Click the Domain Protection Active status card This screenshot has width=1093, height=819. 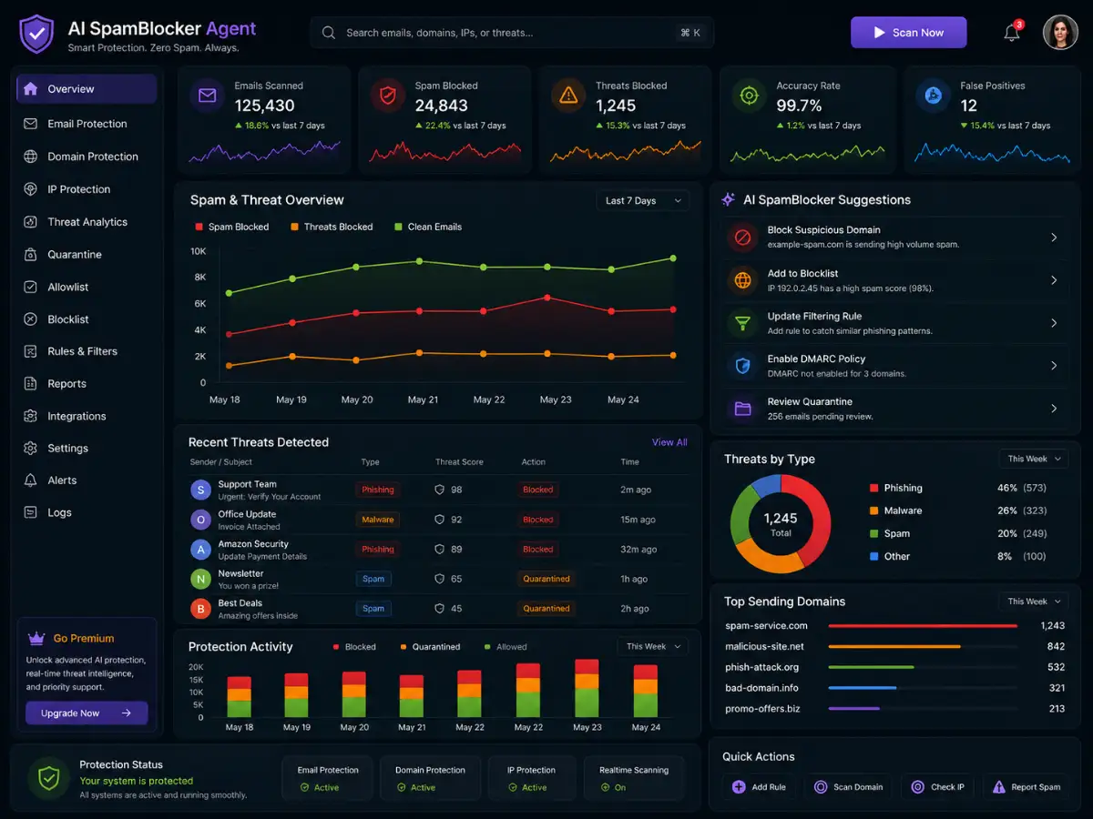(429, 778)
